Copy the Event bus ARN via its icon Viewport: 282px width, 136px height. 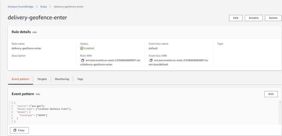[151, 60]
